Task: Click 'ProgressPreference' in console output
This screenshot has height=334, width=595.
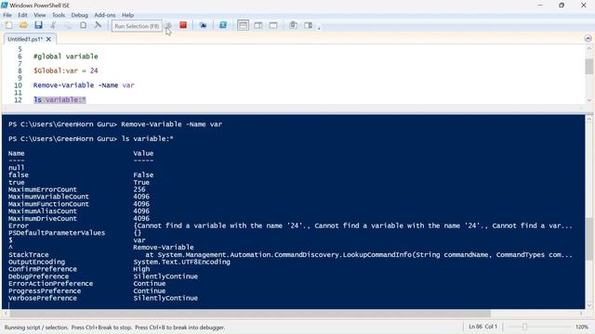Action: 45,291
